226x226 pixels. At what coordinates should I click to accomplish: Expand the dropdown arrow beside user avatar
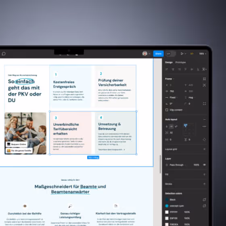click(149, 54)
